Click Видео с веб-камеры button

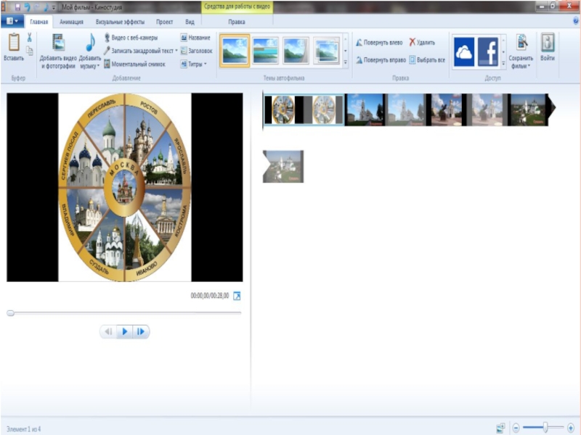click(131, 38)
